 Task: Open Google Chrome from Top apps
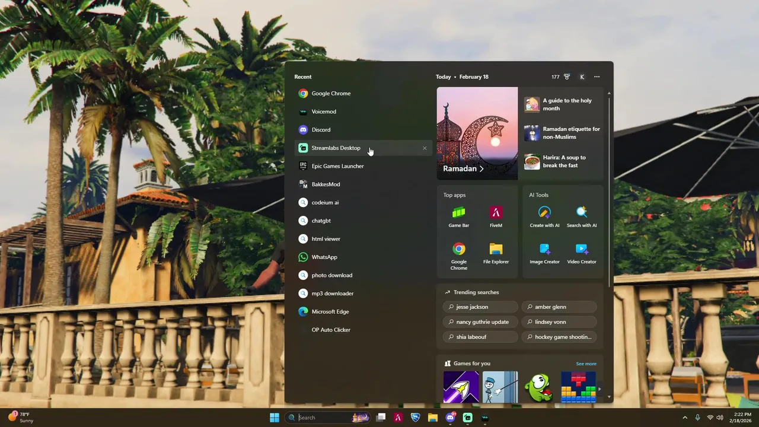pyautogui.click(x=459, y=256)
